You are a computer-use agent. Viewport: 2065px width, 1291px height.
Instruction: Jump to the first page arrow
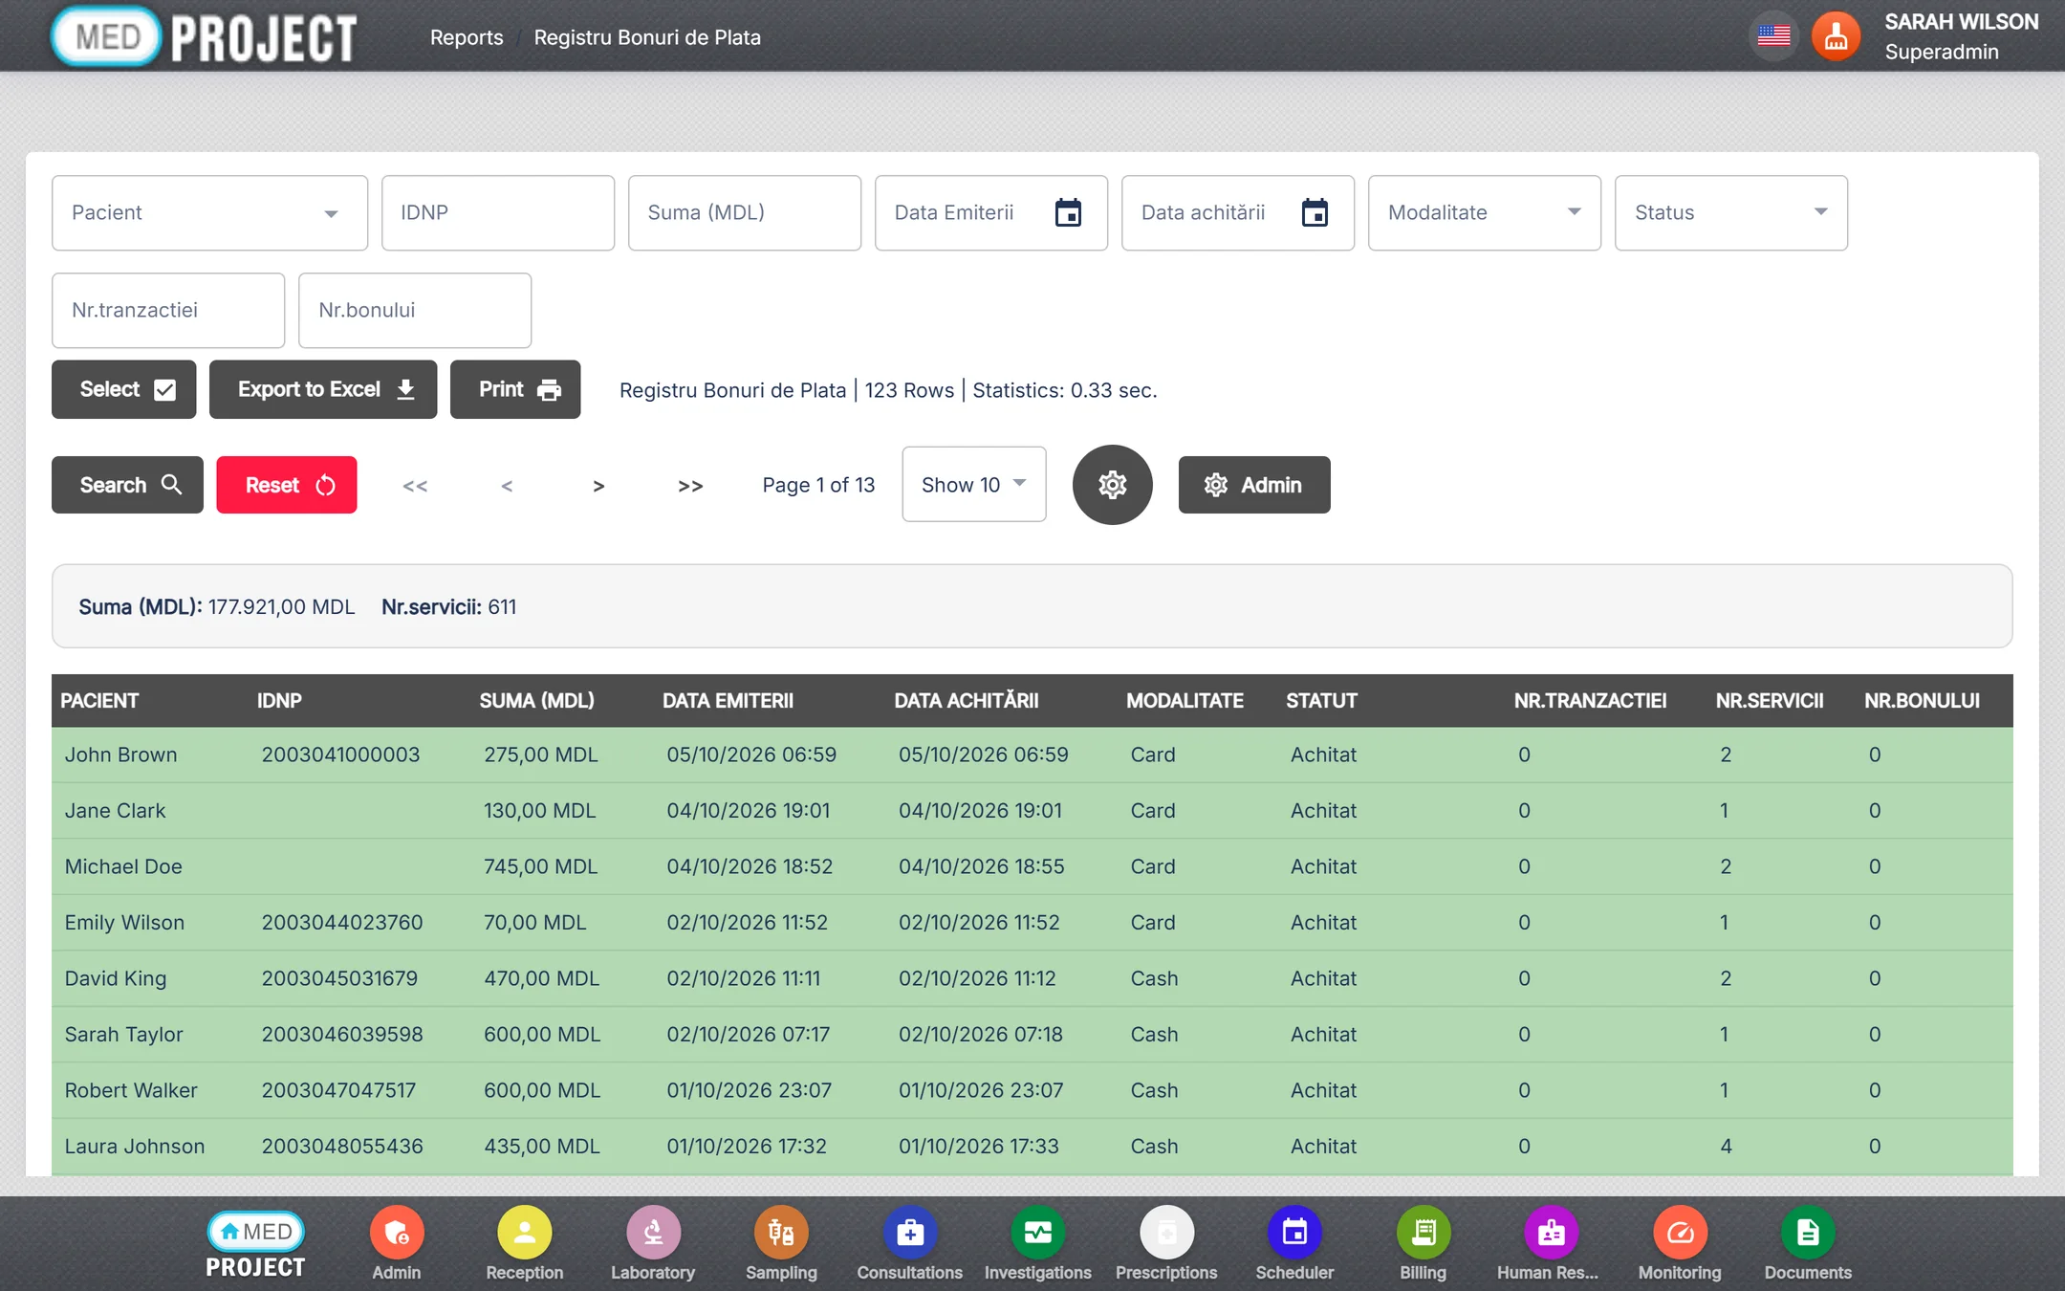pos(415,486)
